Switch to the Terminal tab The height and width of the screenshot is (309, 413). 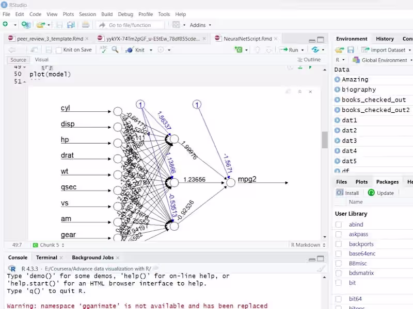click(46, 257)
